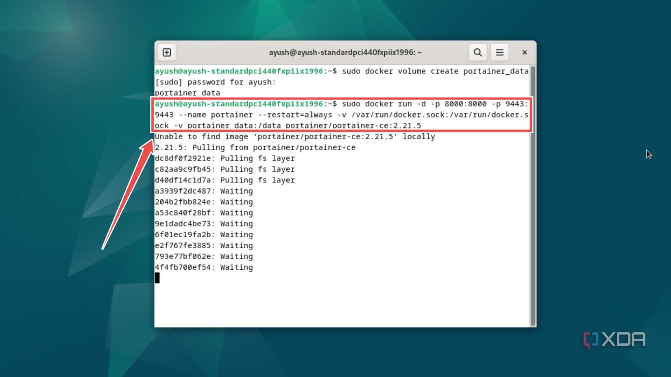Select the highlighted docker run command
This screenshot has width=671, height=377.
pyautogui.click(x=342, y=115)
